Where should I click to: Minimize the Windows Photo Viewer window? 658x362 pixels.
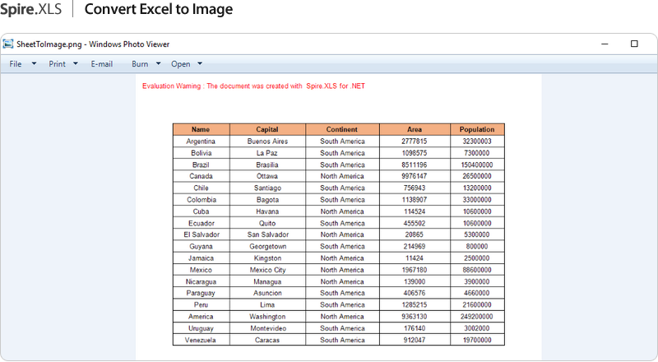(605, 44)
